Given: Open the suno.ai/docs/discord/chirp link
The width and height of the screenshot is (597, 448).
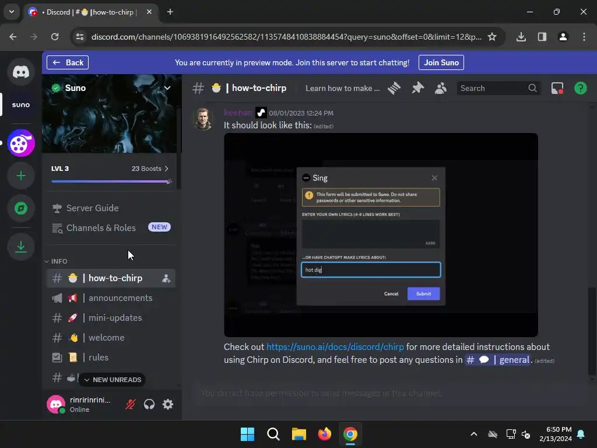Looking at the screenshot, I should [x=335, y=347].
